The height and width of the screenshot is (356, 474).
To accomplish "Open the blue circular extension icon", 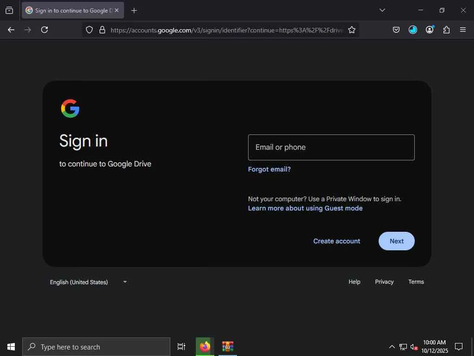I will [x=412, y=30].
